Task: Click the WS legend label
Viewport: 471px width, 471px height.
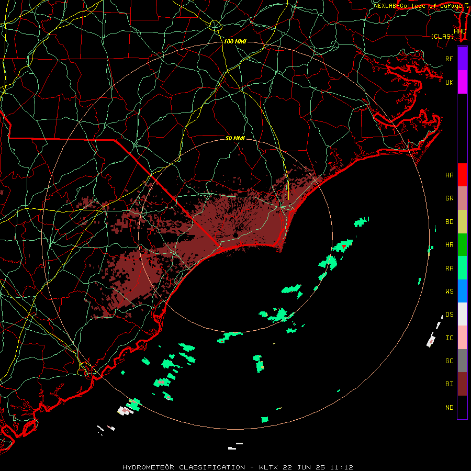Action: 450,291
